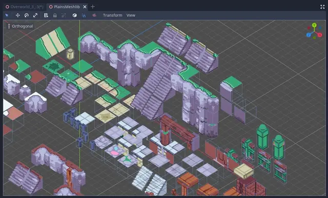Toggle the Snap magnet icon
The height and width of the screenshot is (198, 328).
pyautogui.click(x=84, y=15)
